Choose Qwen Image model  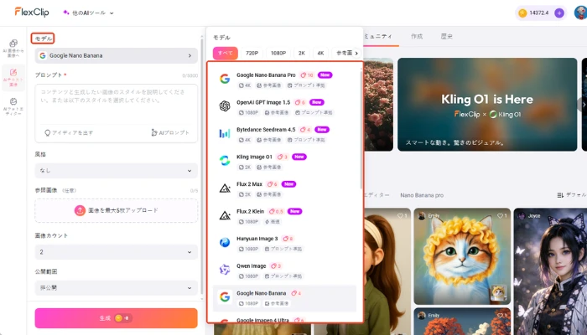pos(284,271)
